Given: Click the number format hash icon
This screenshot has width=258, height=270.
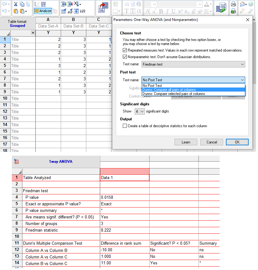Looking at the screenshot, I should (x=70, y=11).
